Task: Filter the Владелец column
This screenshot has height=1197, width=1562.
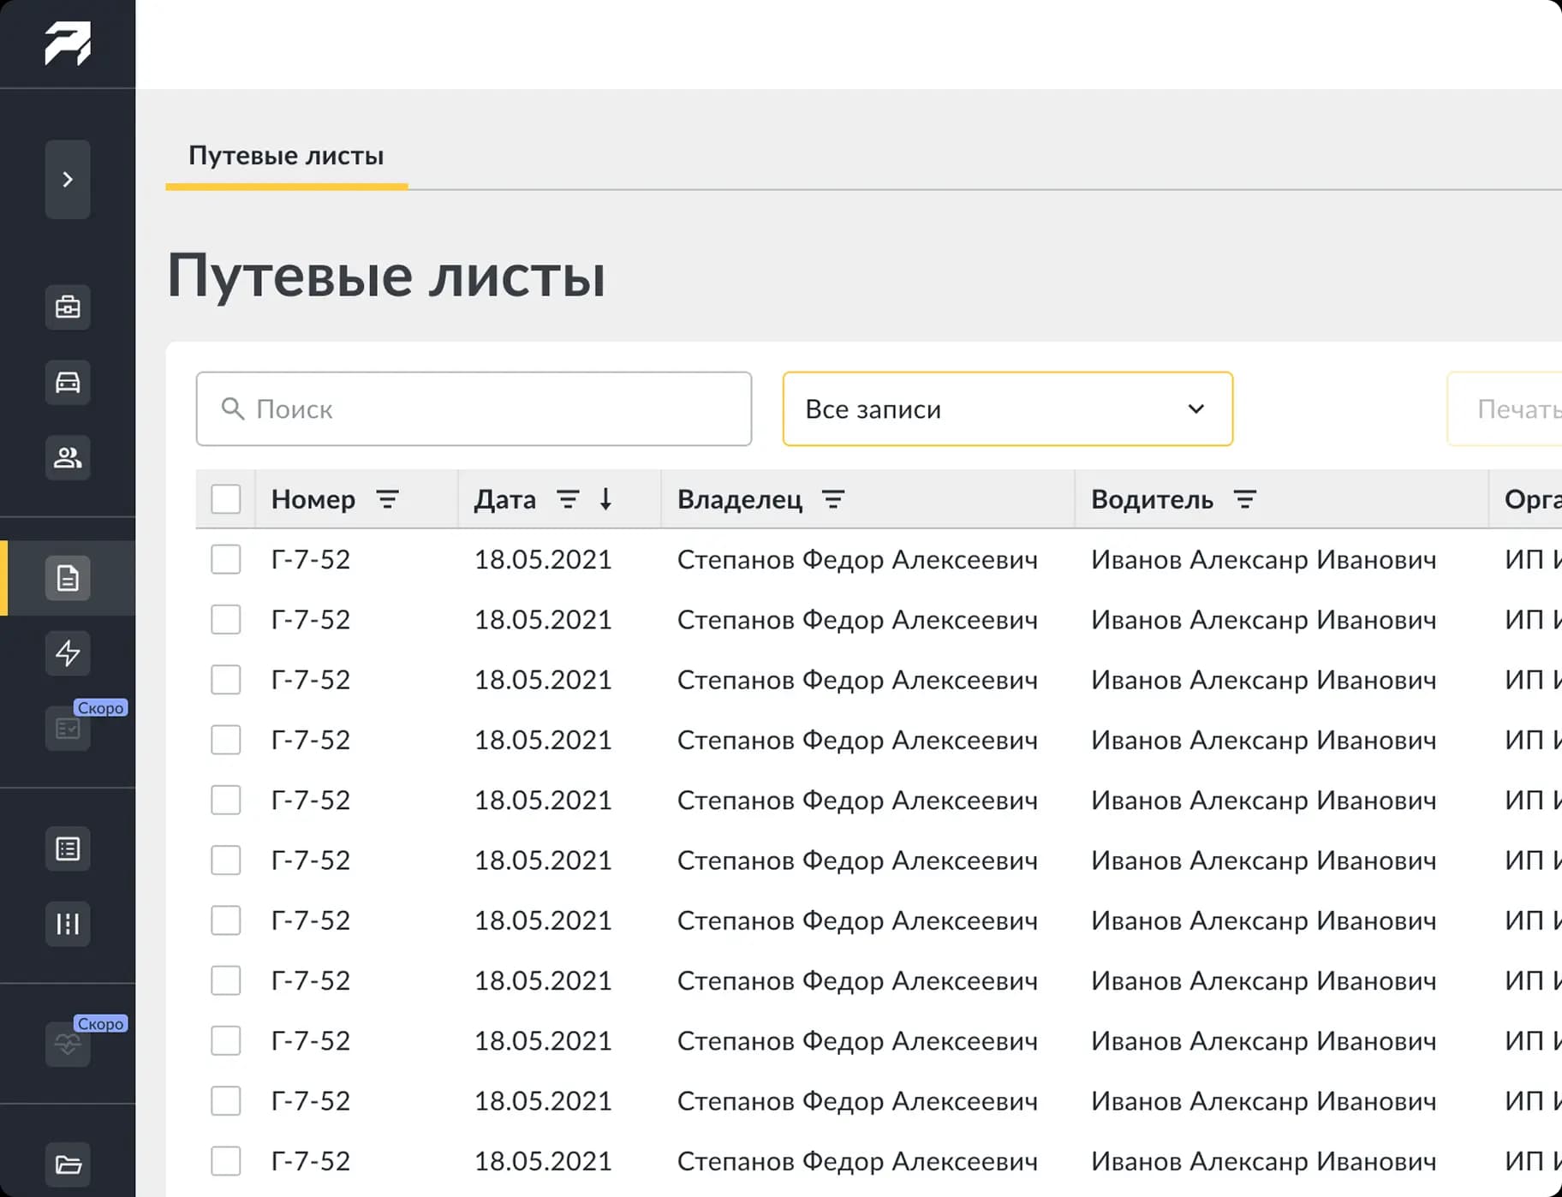Action: coord(833,499)
